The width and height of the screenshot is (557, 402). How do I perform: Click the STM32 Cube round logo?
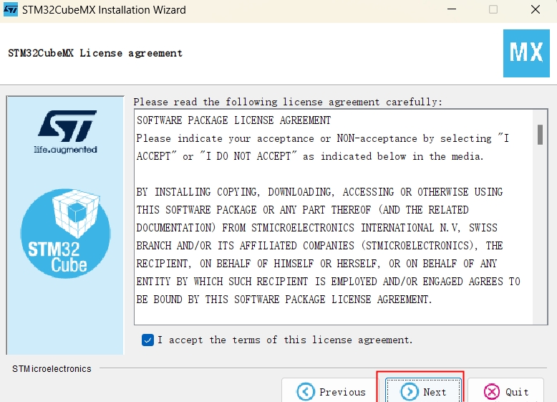(65, 234)
